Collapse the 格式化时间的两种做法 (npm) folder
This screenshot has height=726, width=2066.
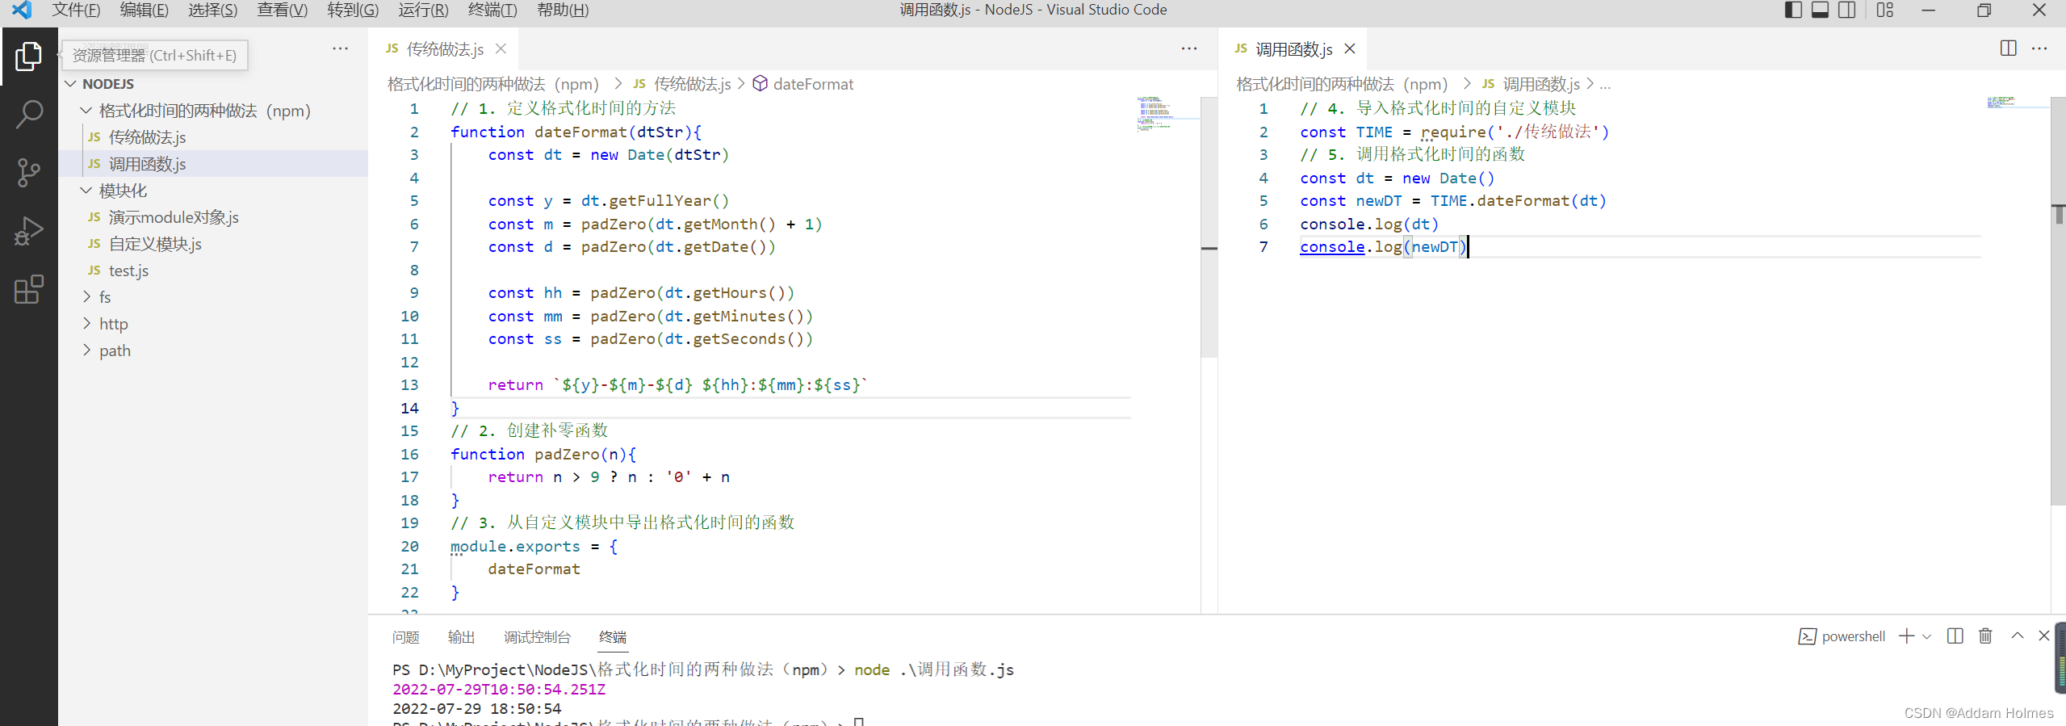click(x=86, y=111)
